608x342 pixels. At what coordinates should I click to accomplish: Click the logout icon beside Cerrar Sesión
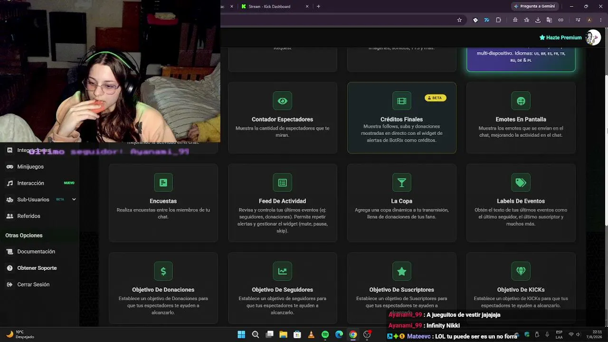coord(9,285)
